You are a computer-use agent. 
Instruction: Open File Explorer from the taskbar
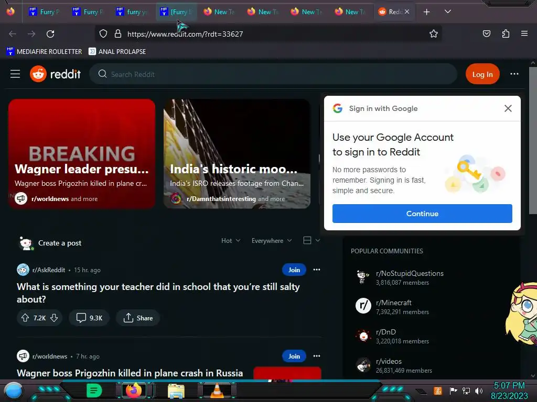tap(176, 390)
